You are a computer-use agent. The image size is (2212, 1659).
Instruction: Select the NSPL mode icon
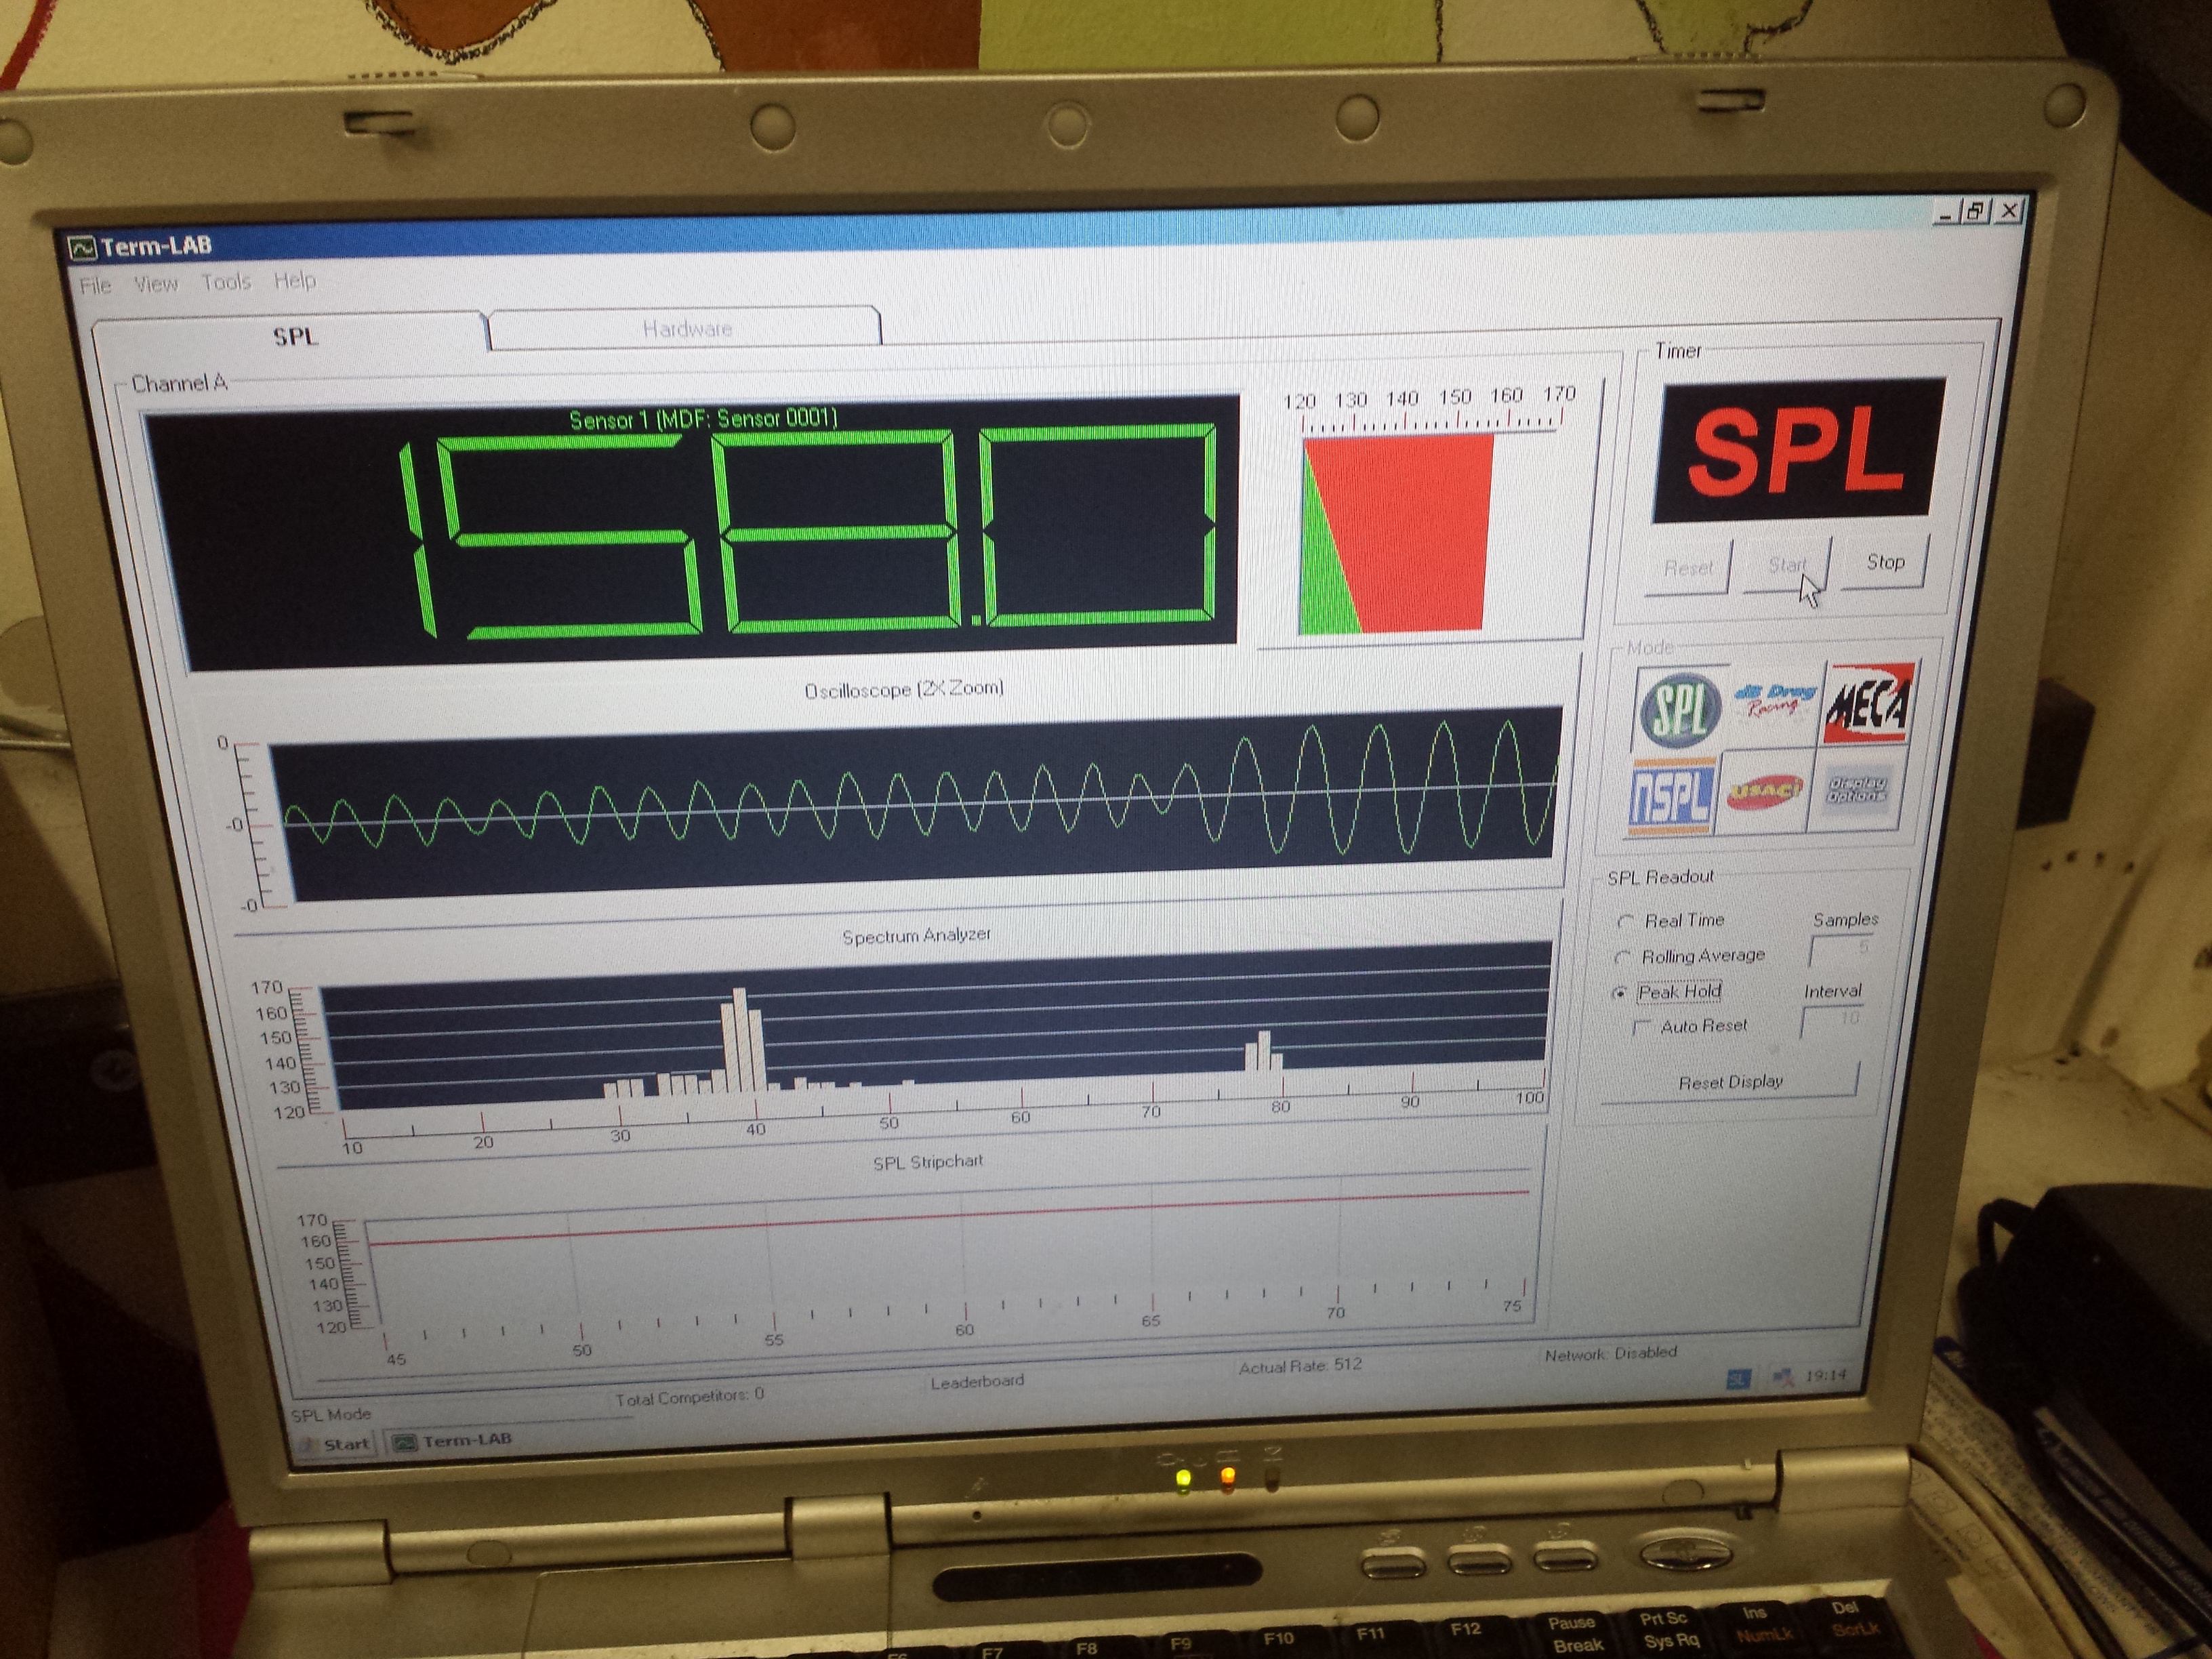pyautogui.click(x=1670, y=797)
